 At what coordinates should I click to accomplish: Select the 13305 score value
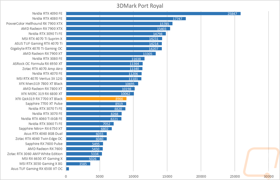(148, 54)
